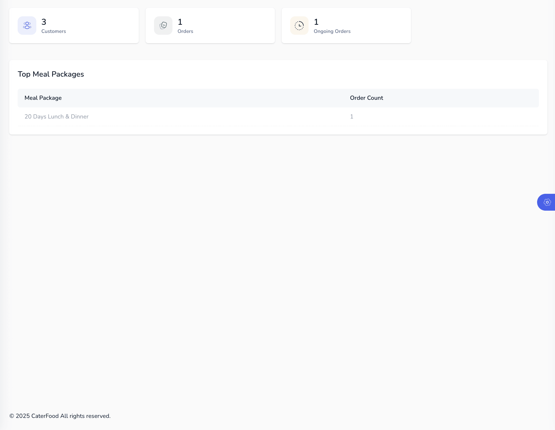Select the blue Customers icon tile
Image resolution: width=555 pixels, height=430 pixels.
coord(27,25)
